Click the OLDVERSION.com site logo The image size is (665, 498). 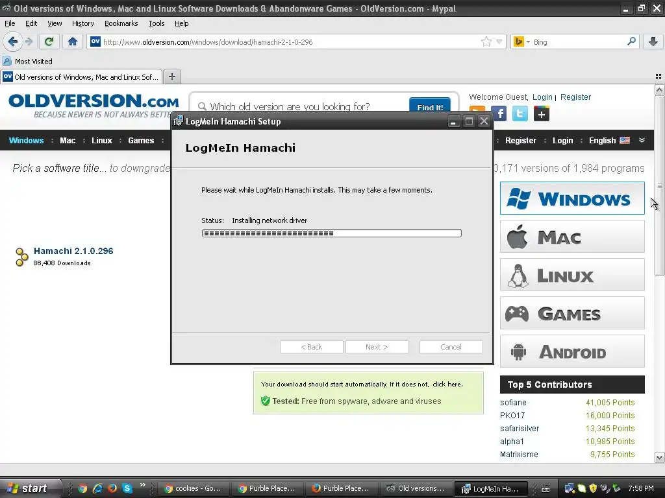click(x=94, y=105)
